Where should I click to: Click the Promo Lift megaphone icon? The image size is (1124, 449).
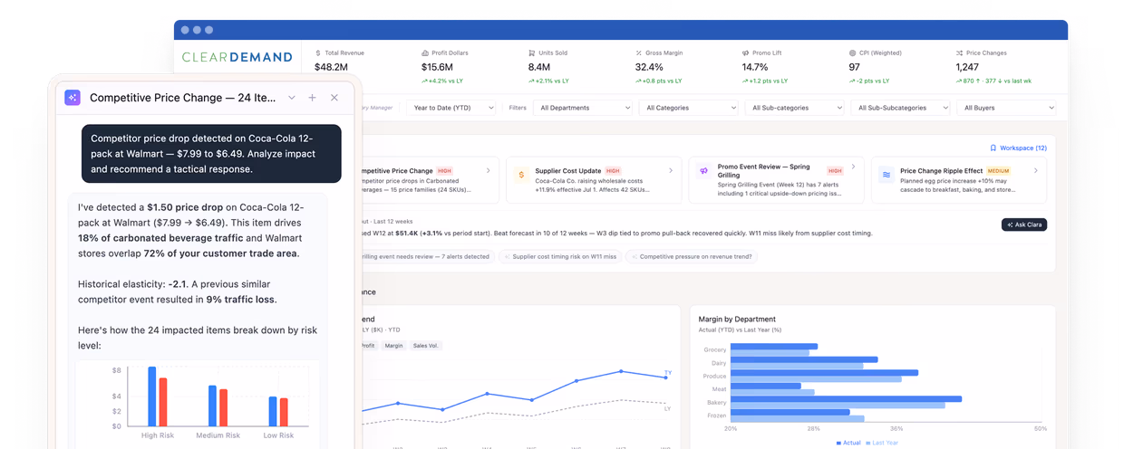pyautogui.click(x=746, y=53)
